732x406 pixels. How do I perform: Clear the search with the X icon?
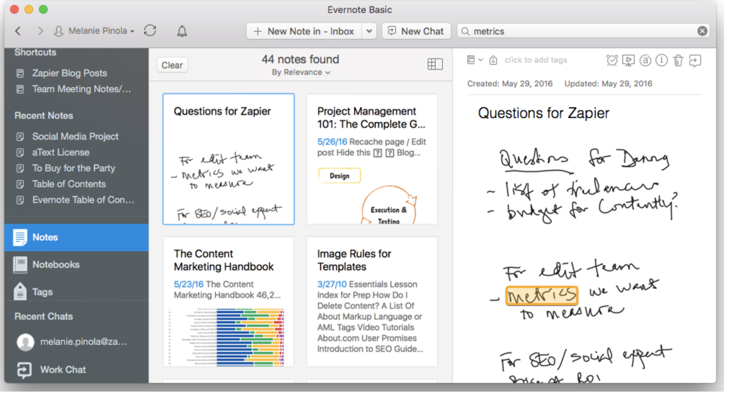[x=702, y=31]
